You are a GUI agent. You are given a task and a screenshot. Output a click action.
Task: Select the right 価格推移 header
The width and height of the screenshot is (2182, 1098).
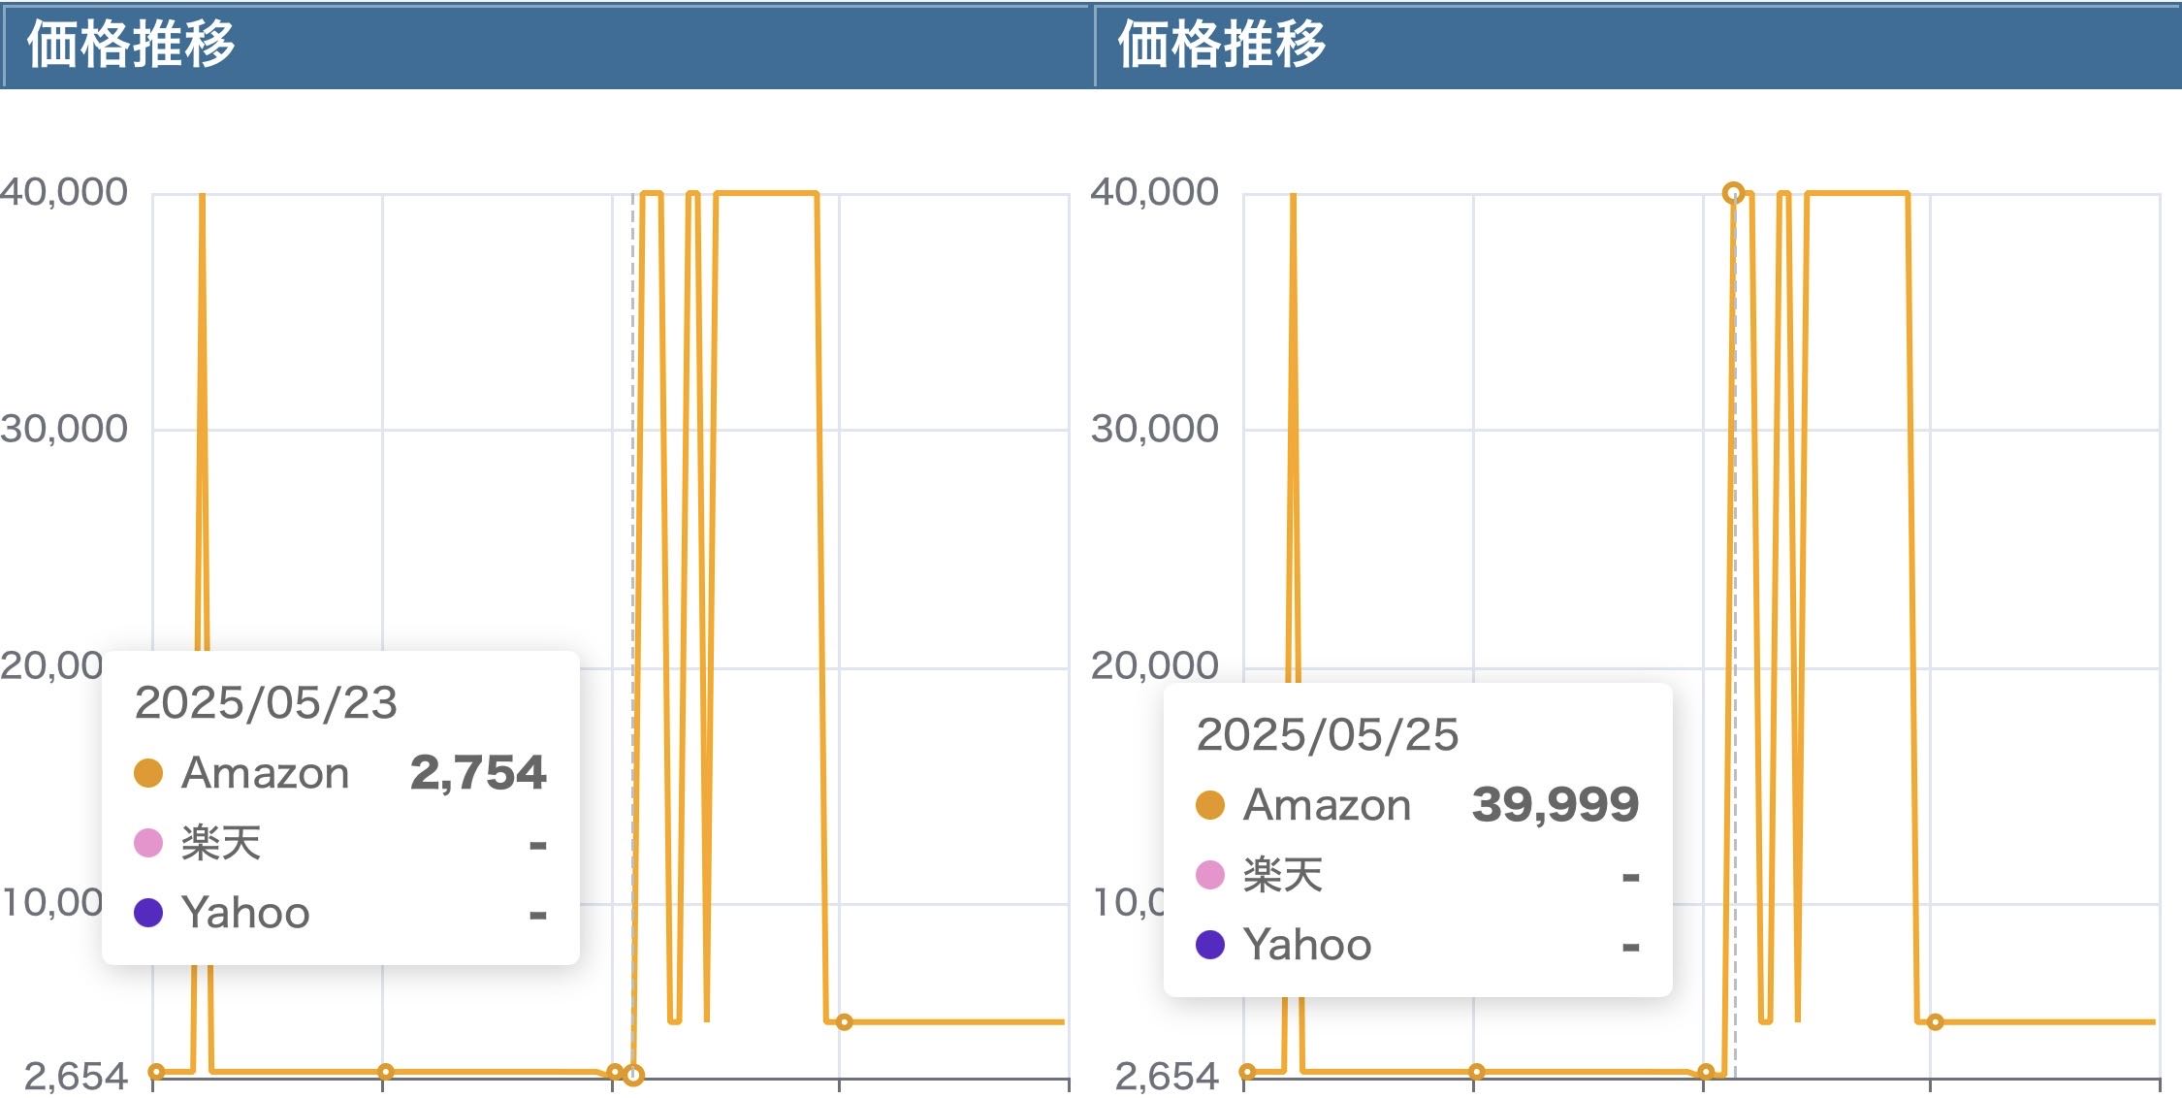click(1222, 45)
